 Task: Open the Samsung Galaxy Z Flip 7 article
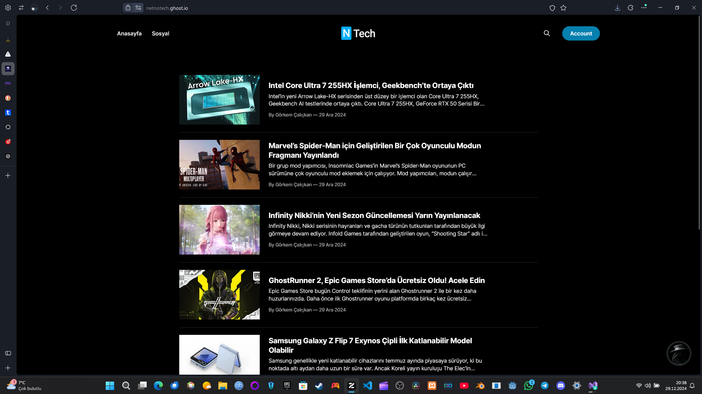click(x=370, y=345)
